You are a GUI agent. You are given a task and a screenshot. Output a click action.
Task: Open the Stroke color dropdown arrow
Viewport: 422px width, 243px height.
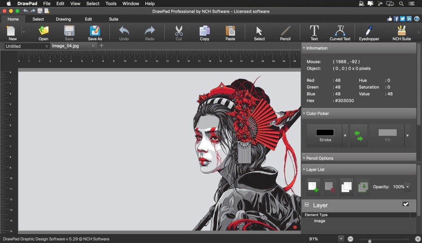[x=345, y=136]
